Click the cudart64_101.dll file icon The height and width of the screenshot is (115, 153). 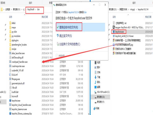click(10, 71)
